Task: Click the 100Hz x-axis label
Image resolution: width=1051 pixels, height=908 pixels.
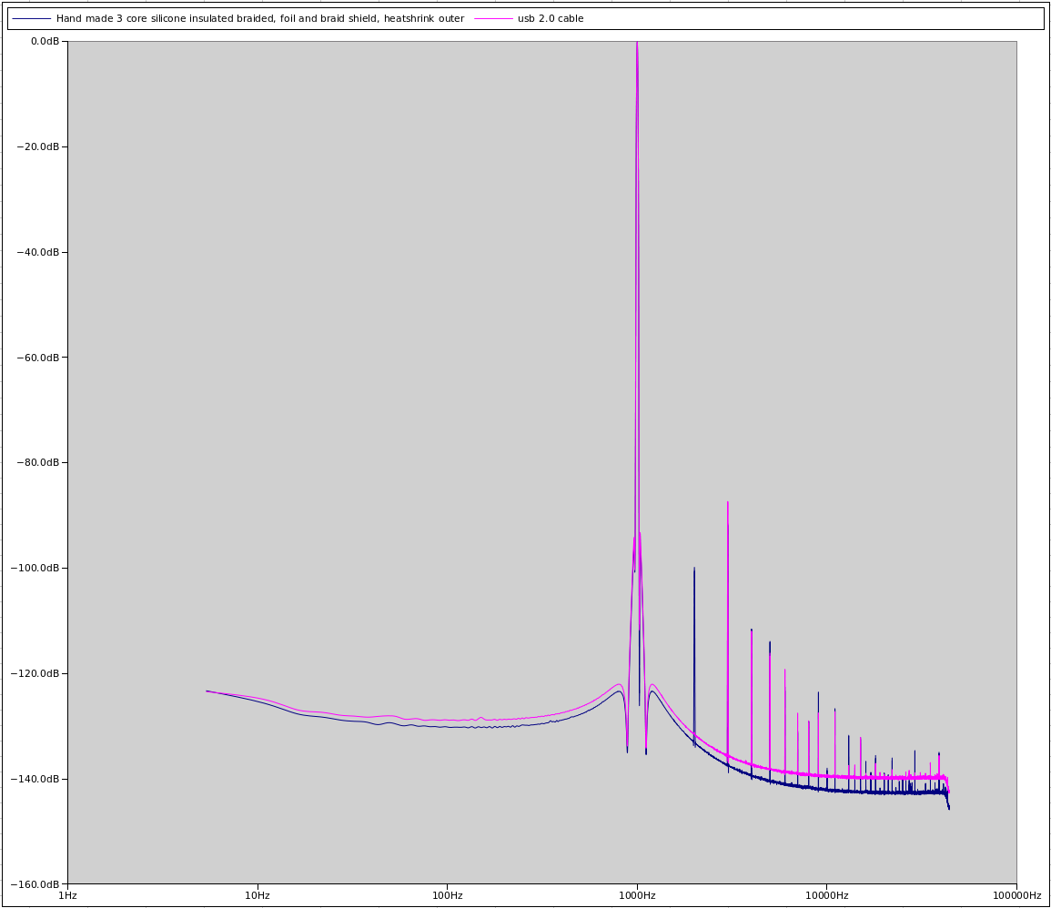Action: (x=447, y=896)
